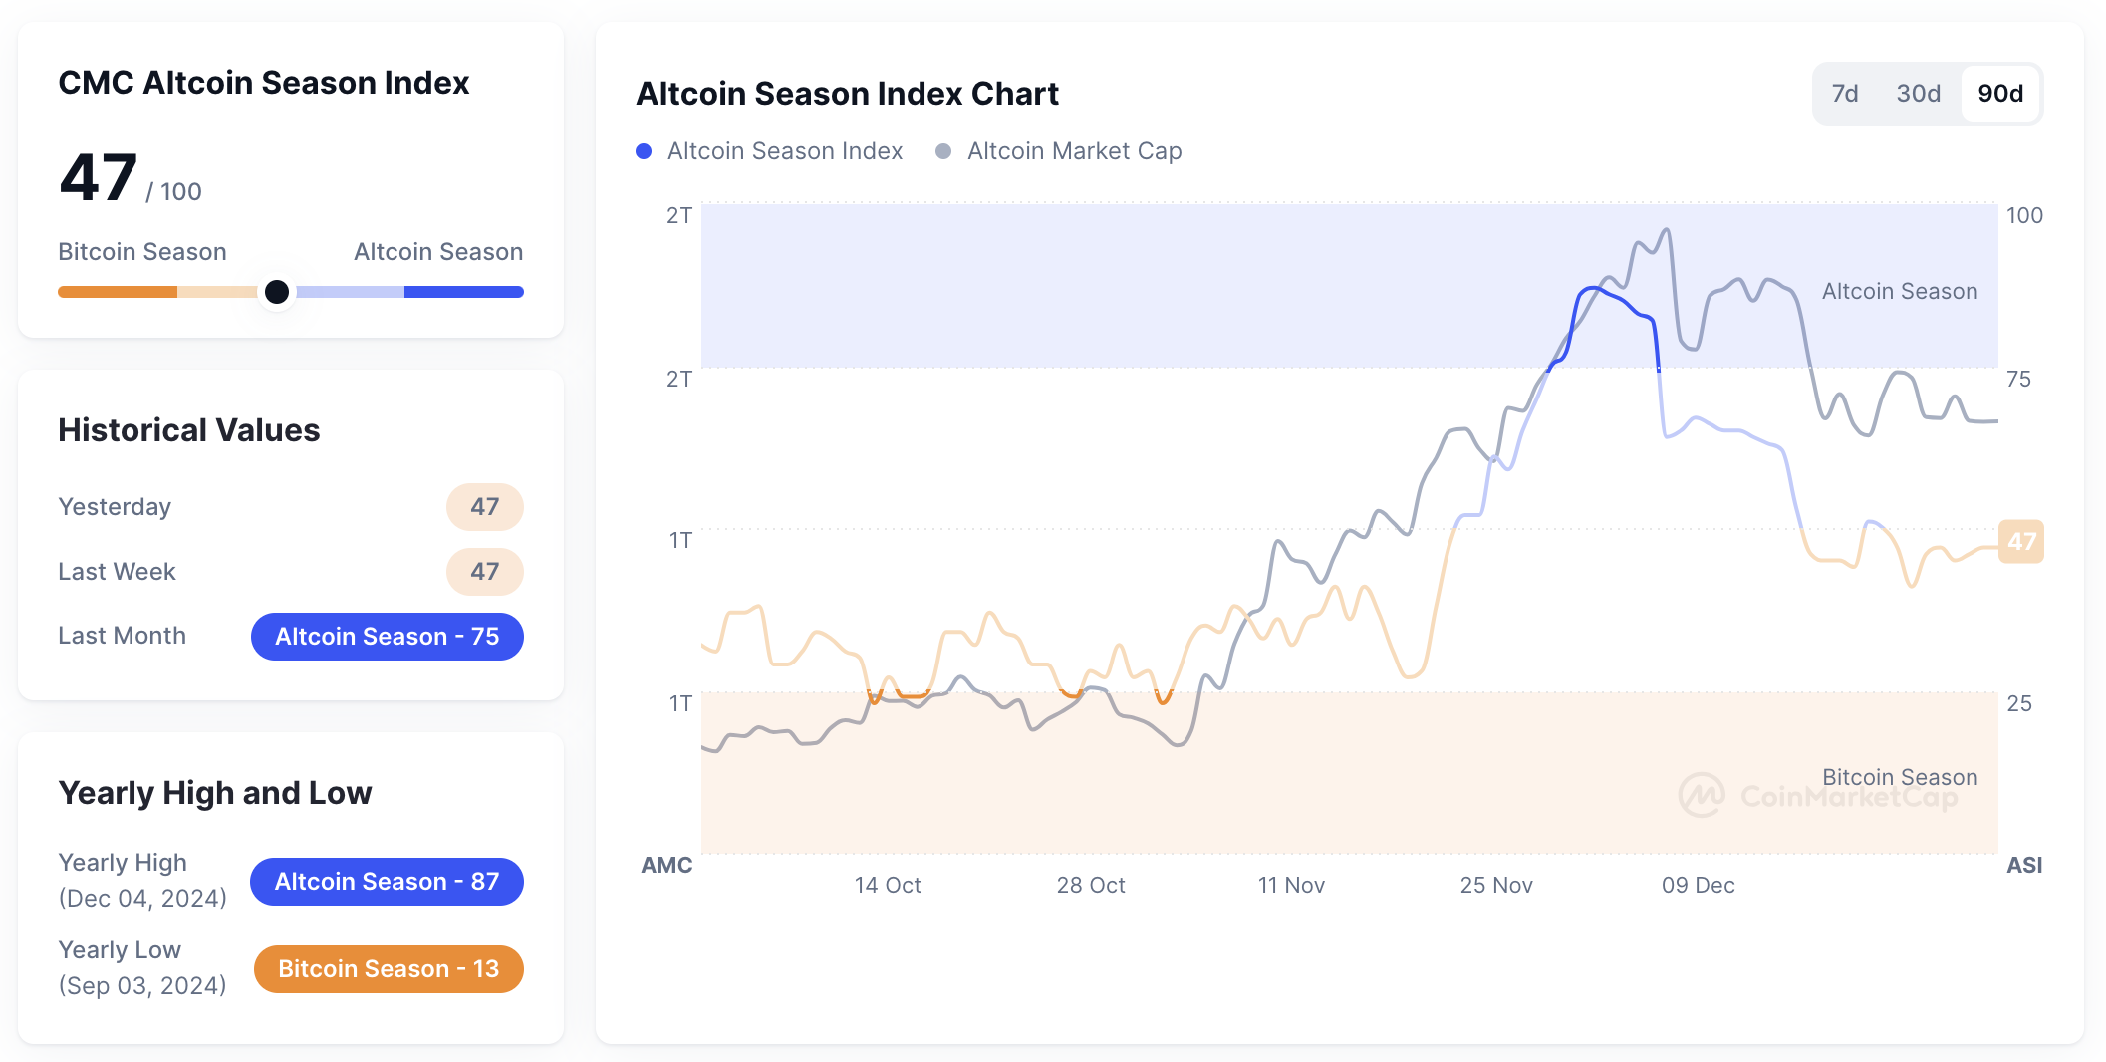Click the orange Bitcoin Season gauge segment
This screenshot has width=2106, height=1062.
[118, 292]
